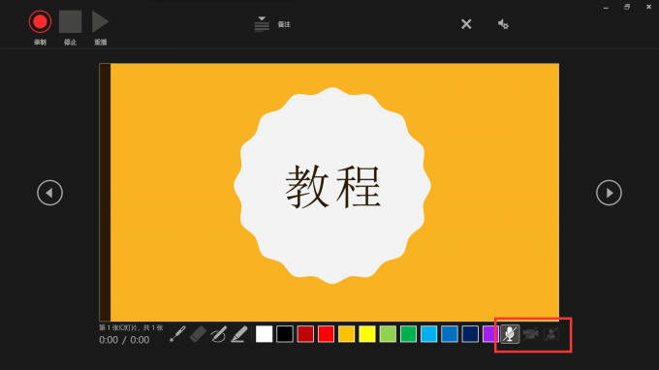Pick the white ink color
The height and width of the screenshot is (370, 659).
(264, 334)
